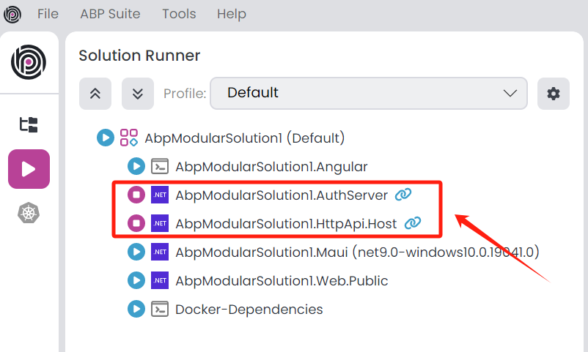Open the ABP Suite menu
The height and width of the screenshot is (352, 588).
click(110, 14)
